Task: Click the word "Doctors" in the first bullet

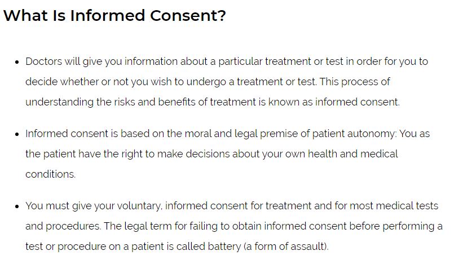Action: click(43, 61)
